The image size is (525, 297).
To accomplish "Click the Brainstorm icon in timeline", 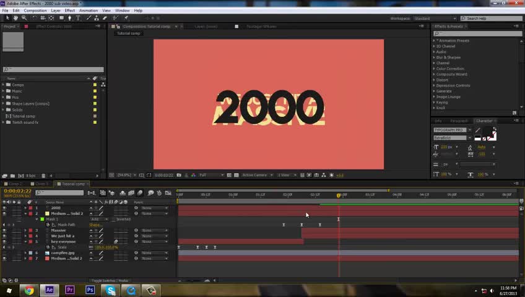I will [x=150, y=192].
